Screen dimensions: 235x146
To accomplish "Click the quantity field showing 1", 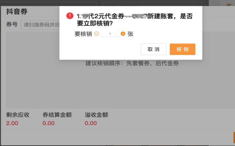I will tap(110, 34).
